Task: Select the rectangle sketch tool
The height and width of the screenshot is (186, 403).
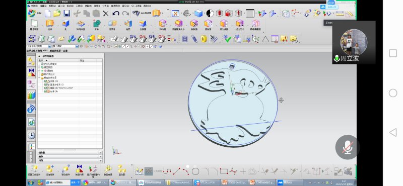Action: pos(224,171)
